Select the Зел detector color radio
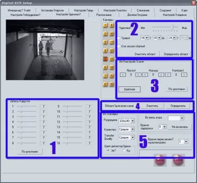 click(x=108, y=151)
